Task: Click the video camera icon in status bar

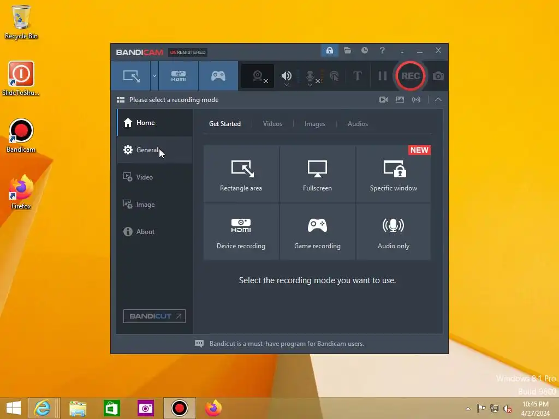Action: [383, 100]
